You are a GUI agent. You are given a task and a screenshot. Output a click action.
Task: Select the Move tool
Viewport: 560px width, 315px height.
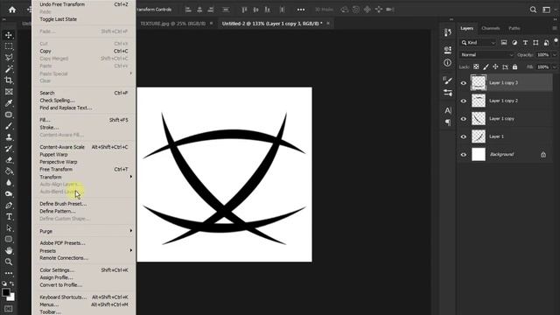(x=9, y=35)
